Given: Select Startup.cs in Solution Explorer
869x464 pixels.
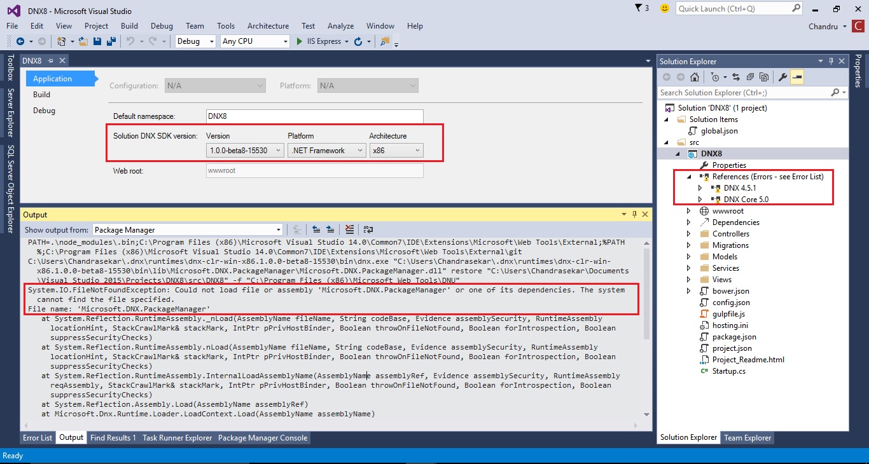Looking at the screenshot, I should 729,371.
